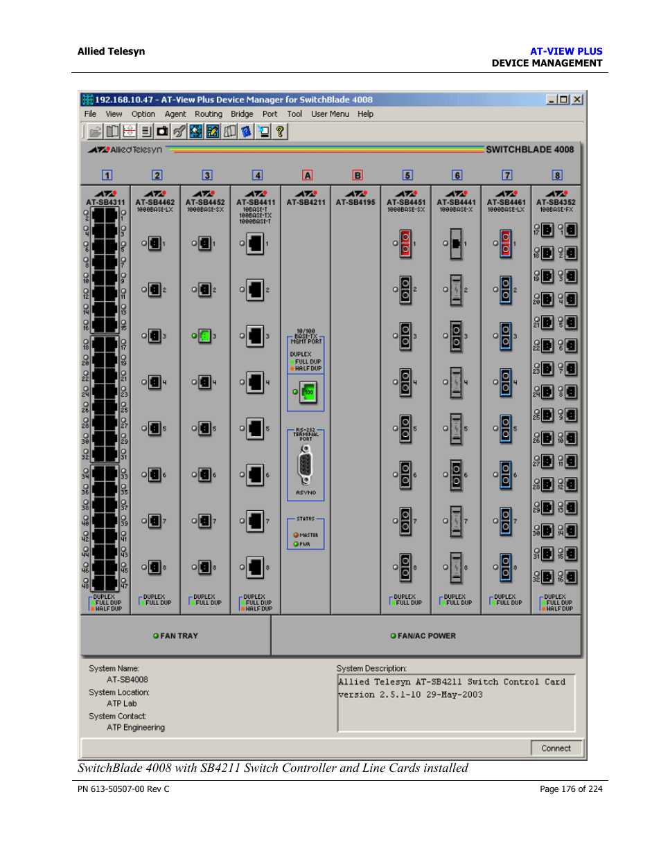Select slot number 3 label
The height and width of the screenshot is (855, 661).
tap(207, 175)
